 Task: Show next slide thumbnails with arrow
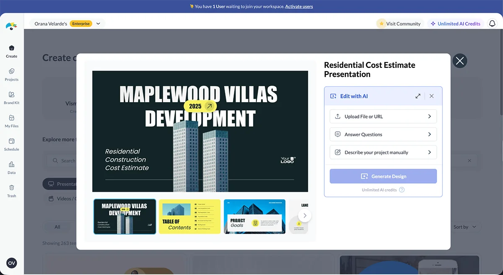coord(305,216)
